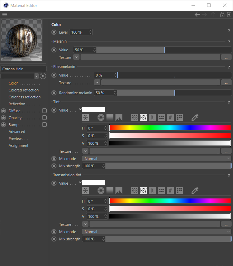Click the Melanin Value slider bar
233x266 pixels.
(164, 50)
